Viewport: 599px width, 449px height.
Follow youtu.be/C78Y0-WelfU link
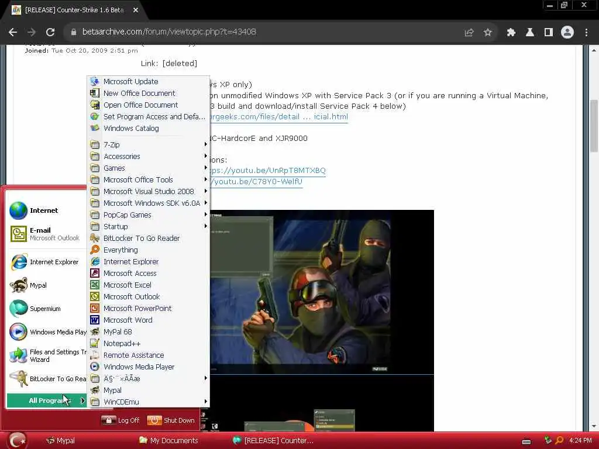256,181
